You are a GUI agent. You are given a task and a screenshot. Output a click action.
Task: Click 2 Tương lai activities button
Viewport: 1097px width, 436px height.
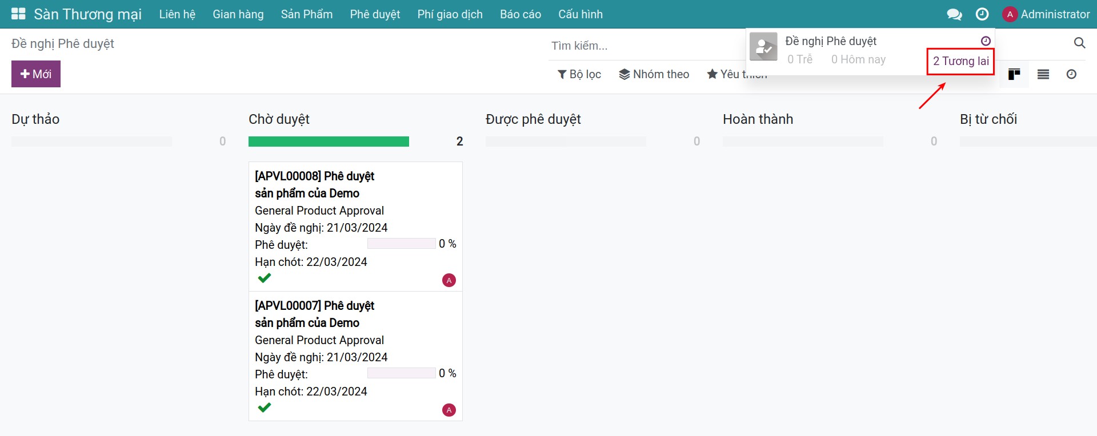961,61
